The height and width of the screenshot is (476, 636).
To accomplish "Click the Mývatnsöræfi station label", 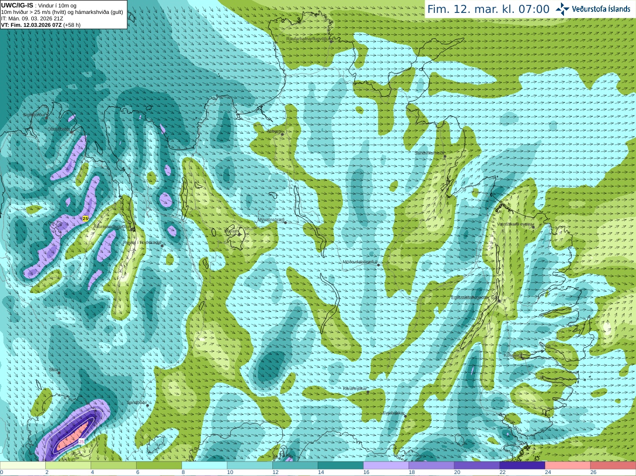I will tap(271, 220).
